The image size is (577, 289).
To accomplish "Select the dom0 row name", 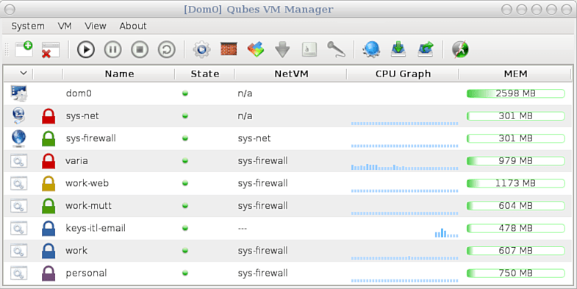I will (x=79, y=93).
